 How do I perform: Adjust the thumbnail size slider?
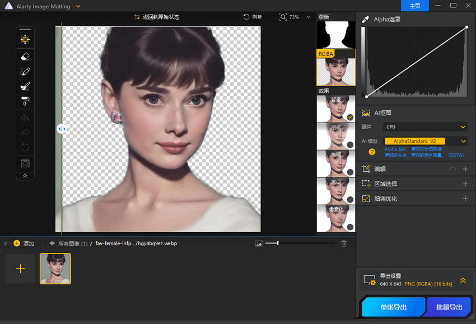pos(277,243)
